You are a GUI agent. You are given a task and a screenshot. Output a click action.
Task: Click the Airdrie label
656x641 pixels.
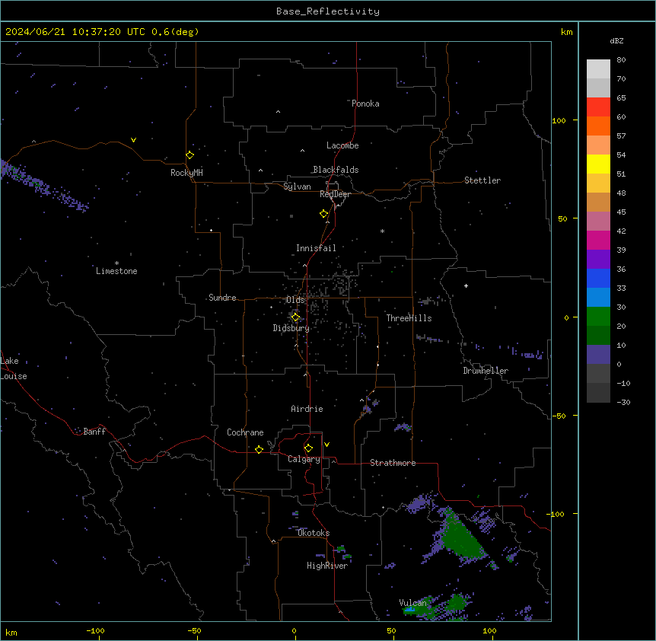307,409
